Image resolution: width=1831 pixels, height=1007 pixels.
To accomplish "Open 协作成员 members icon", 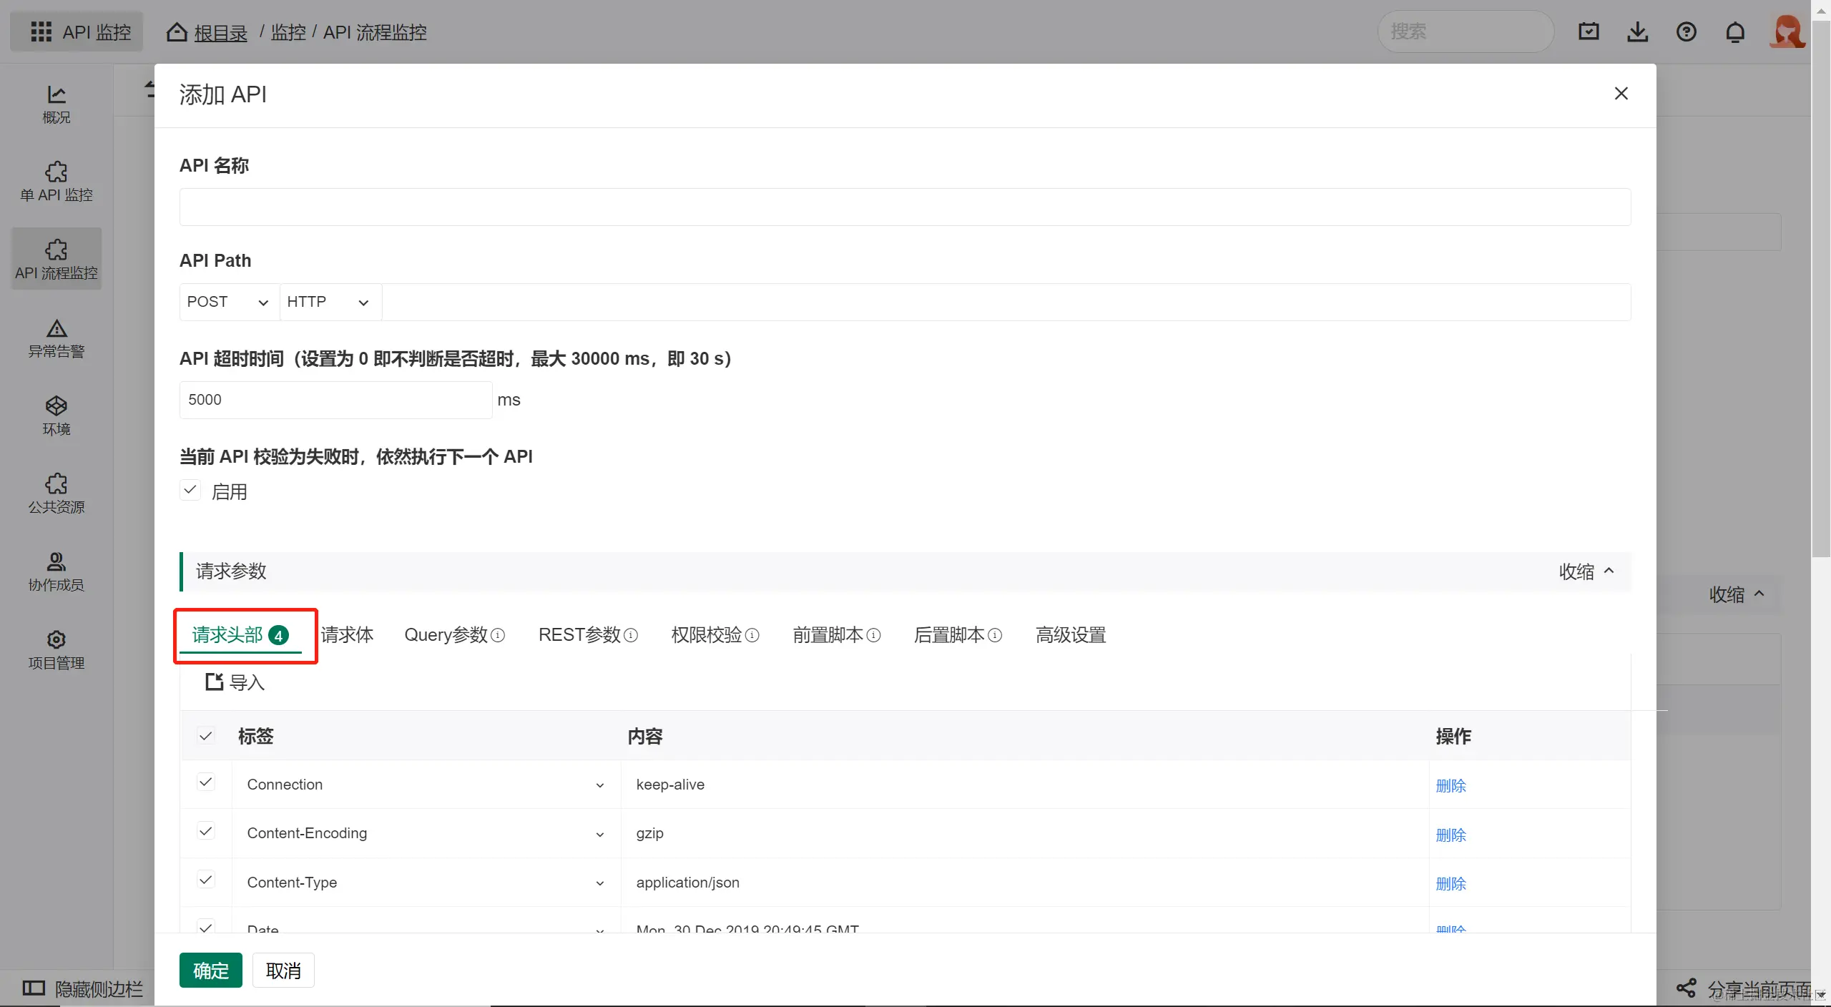I will click(57, 561).
